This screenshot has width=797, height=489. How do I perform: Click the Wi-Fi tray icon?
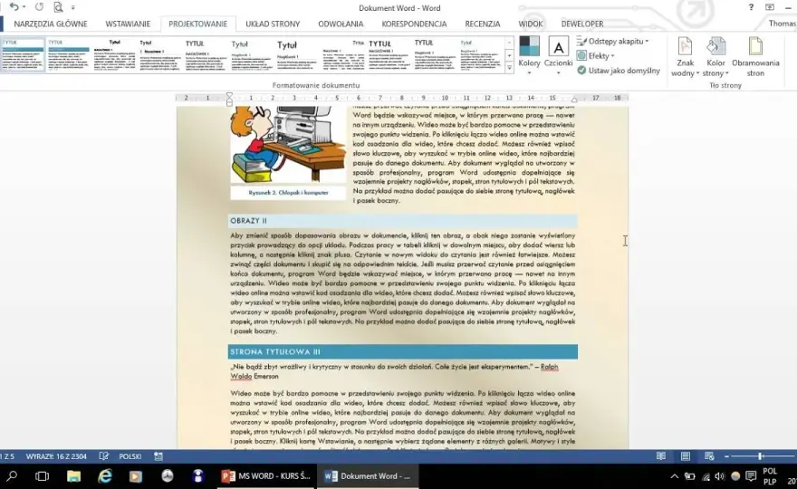tap(706, 476)
